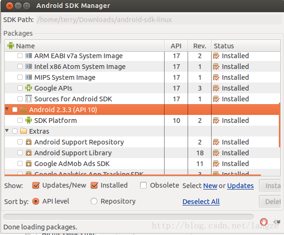Check the Android Support Repository checkbox

[x=20, y=142]
